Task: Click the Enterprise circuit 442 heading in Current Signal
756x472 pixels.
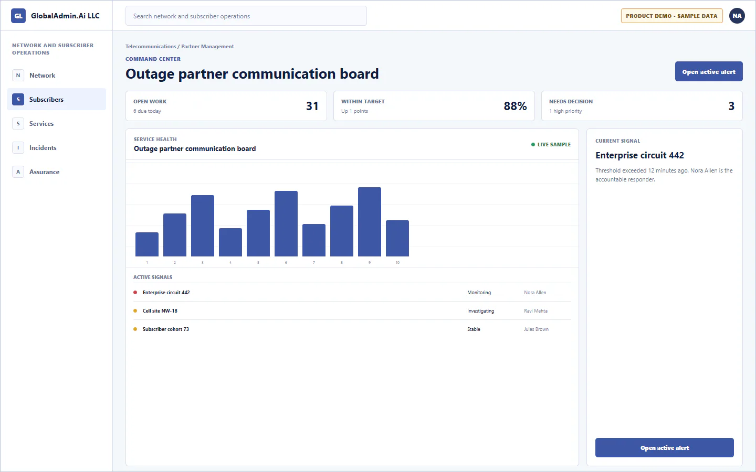Action: (639, 155)
